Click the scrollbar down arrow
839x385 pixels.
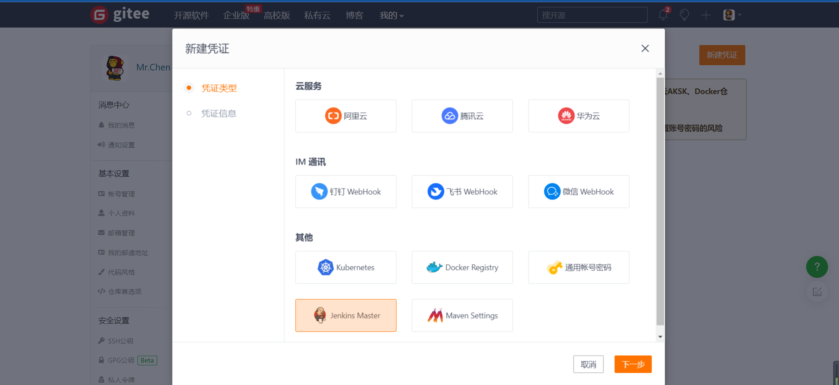click(x=660, y=337)
